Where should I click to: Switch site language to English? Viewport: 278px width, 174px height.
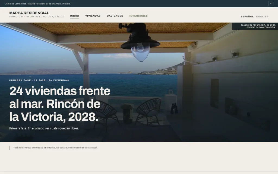coord(262,17)
